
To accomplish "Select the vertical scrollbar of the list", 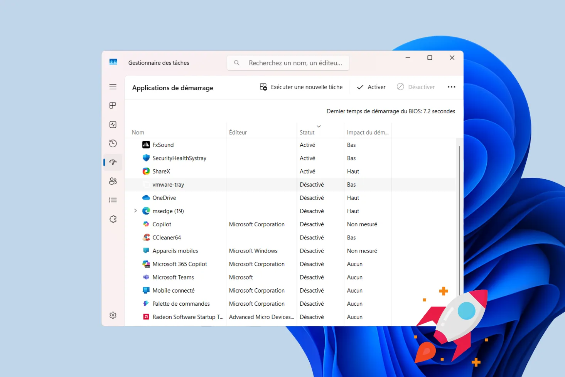I will coord(459,216).
